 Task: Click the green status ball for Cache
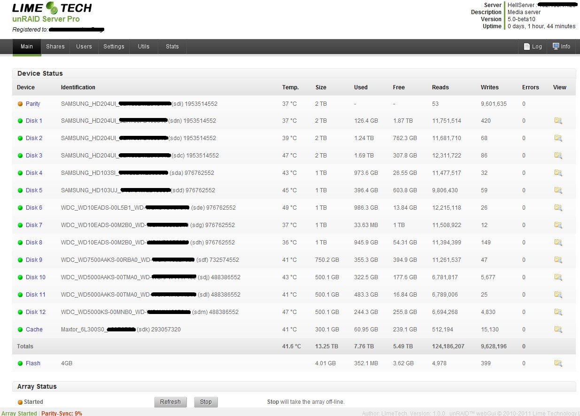click(x=20, y=330)
